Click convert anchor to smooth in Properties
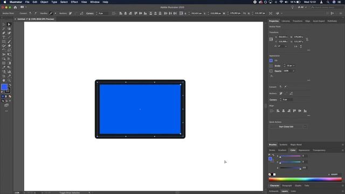The height and width of the screenshot is (194, 345). tap(286, 87)
